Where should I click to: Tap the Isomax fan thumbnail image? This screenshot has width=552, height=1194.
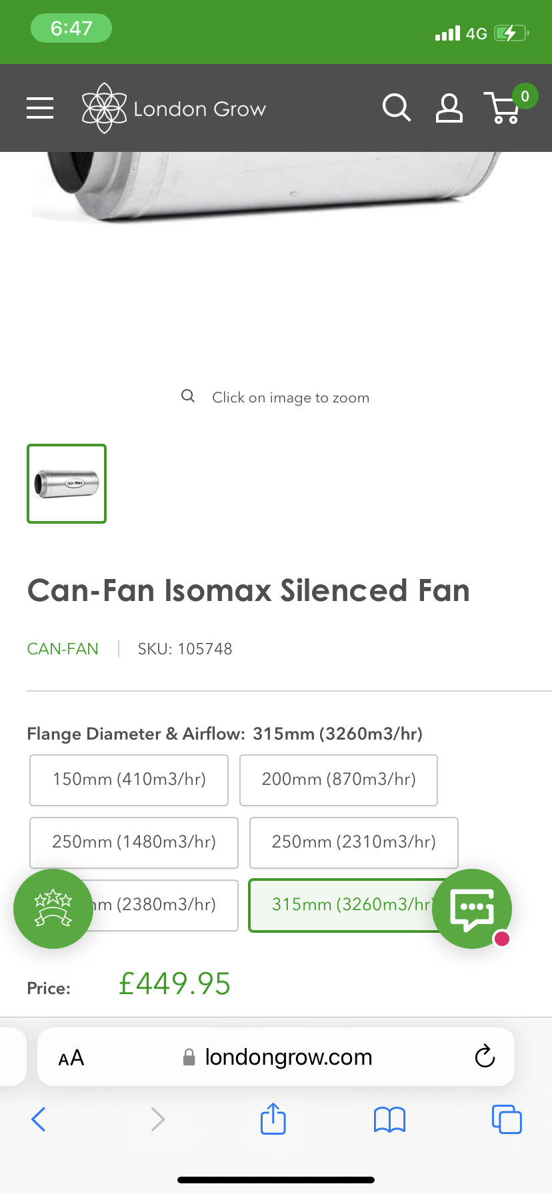point(67,484)
